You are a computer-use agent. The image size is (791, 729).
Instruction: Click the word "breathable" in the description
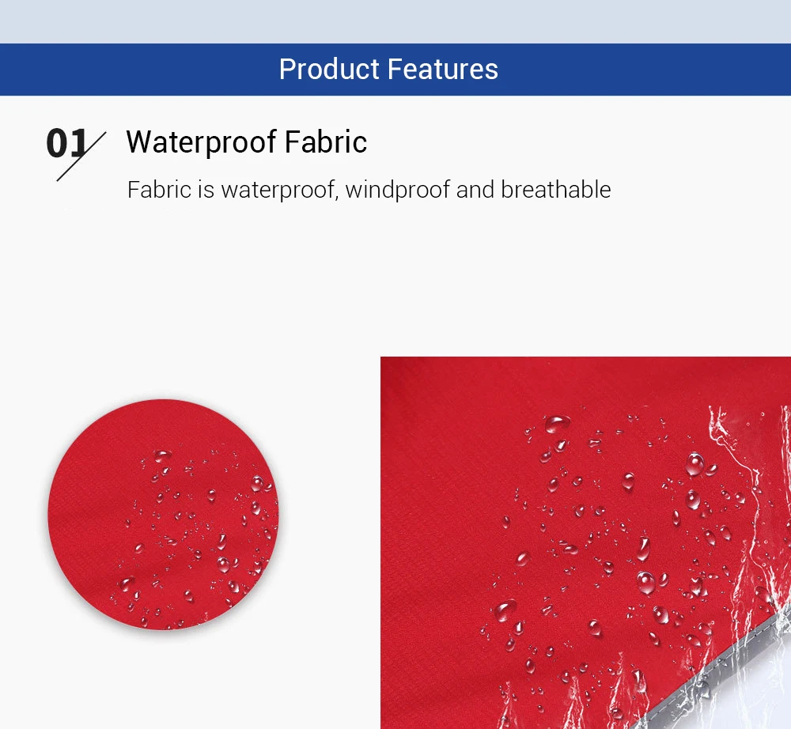(x=555, y=190)
